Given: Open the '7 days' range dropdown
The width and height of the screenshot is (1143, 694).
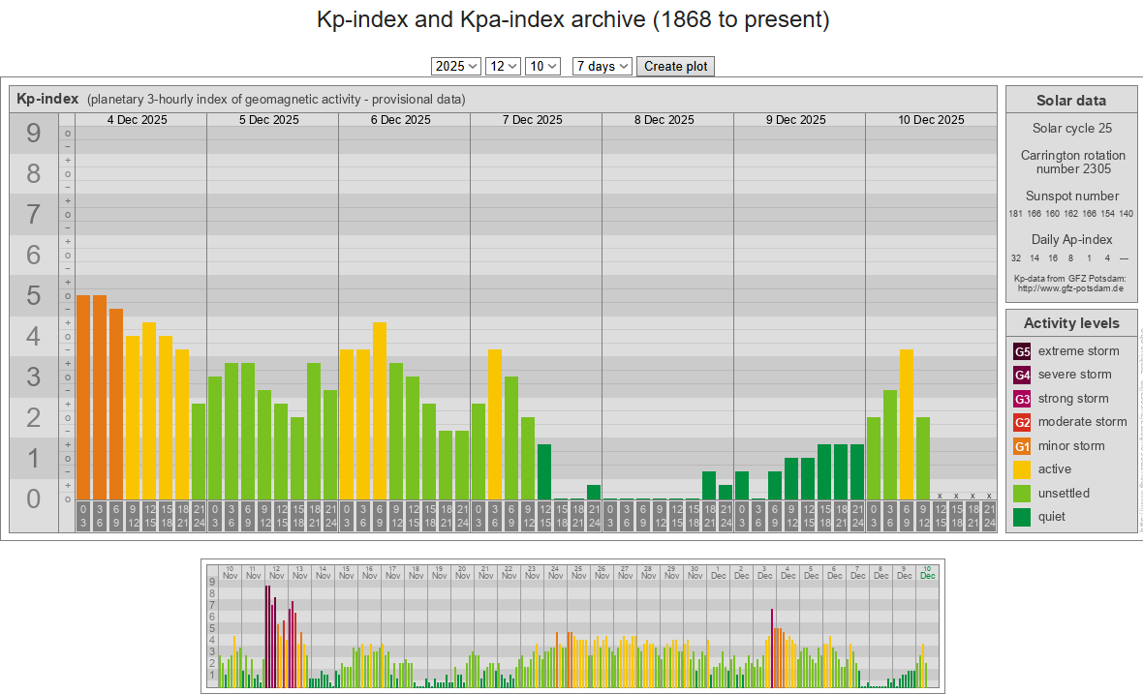Looking at the screenshot, I should [602, 66].
